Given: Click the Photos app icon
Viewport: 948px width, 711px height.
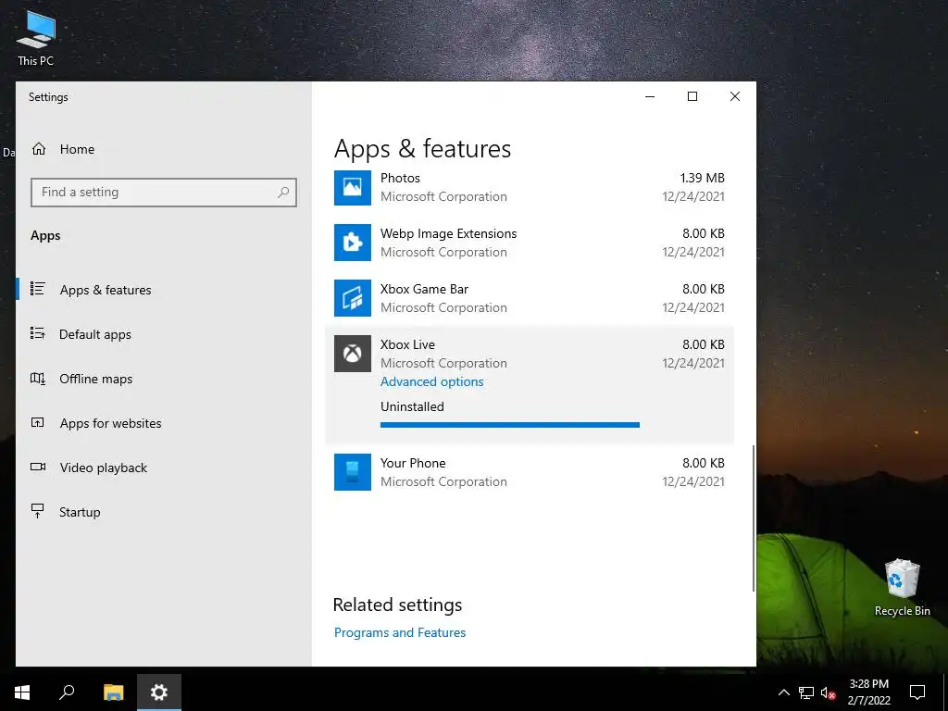Looking at the screenshot, I should (x=353, y=187).
